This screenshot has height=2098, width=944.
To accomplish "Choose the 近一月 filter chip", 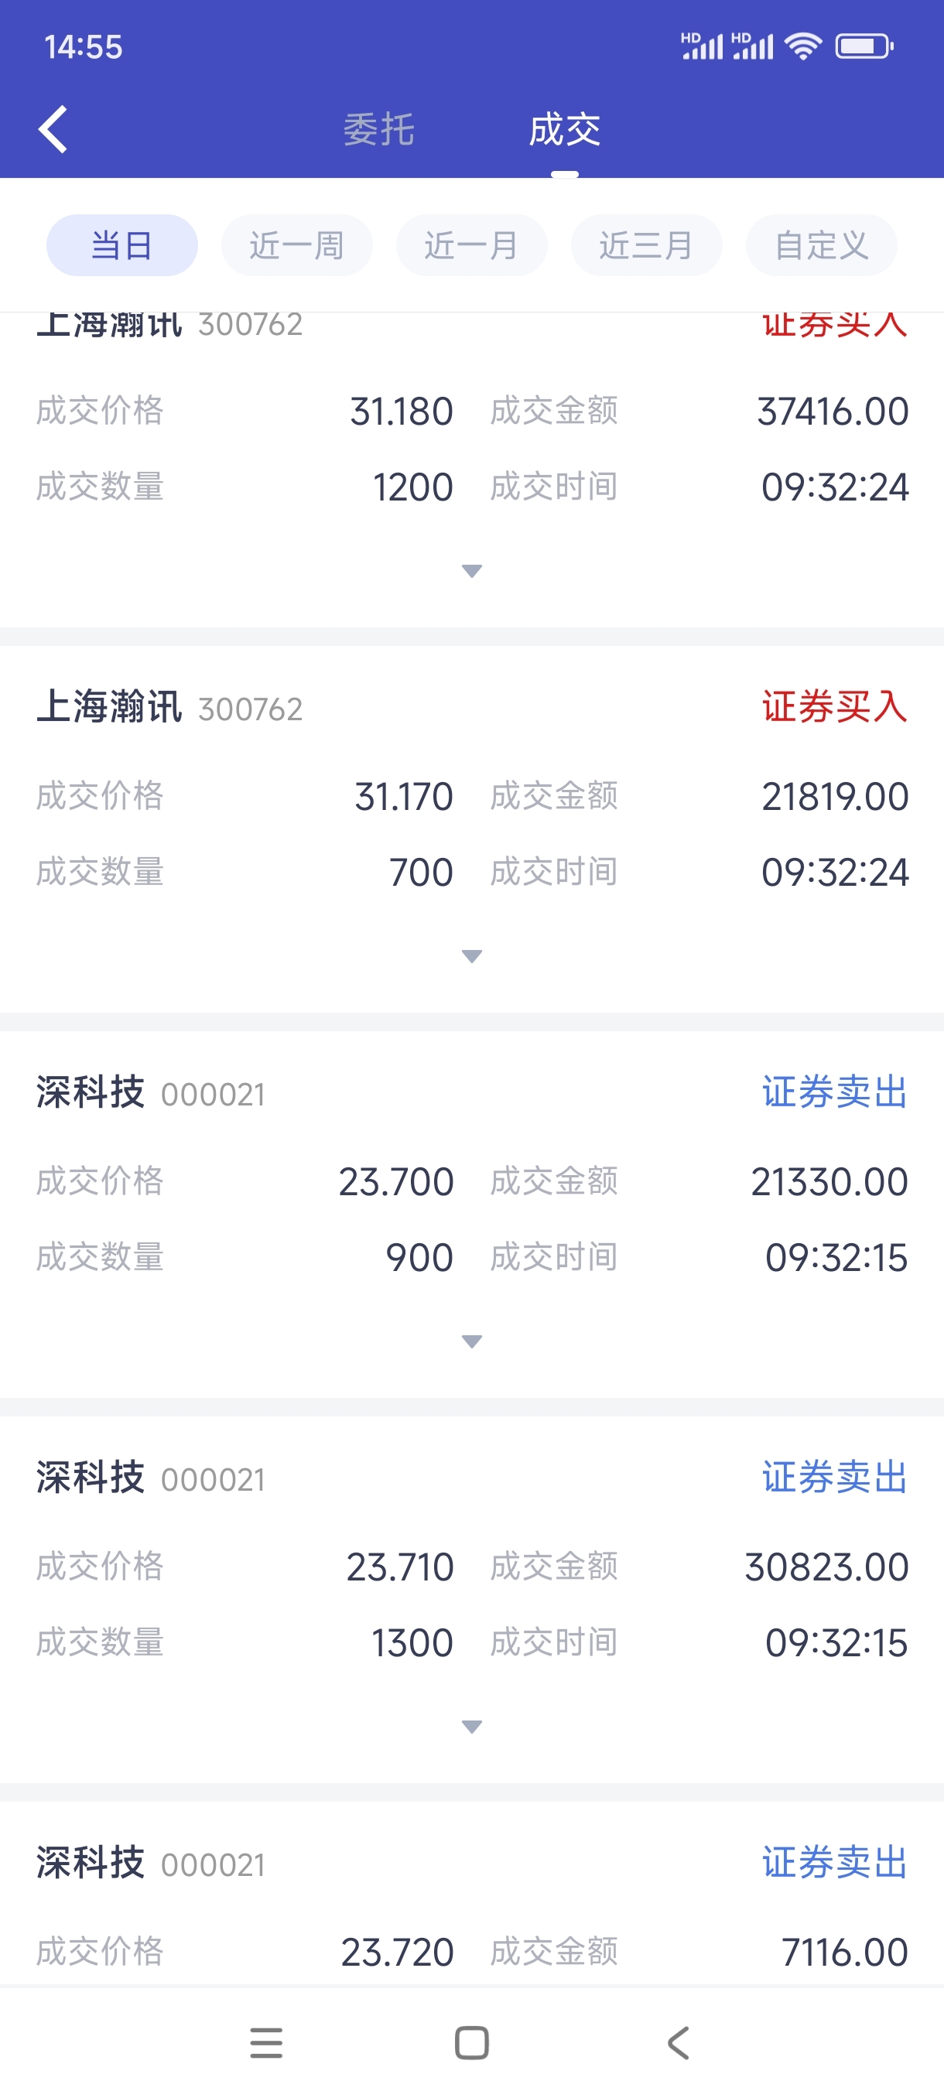I will click(x=471, y=245).
